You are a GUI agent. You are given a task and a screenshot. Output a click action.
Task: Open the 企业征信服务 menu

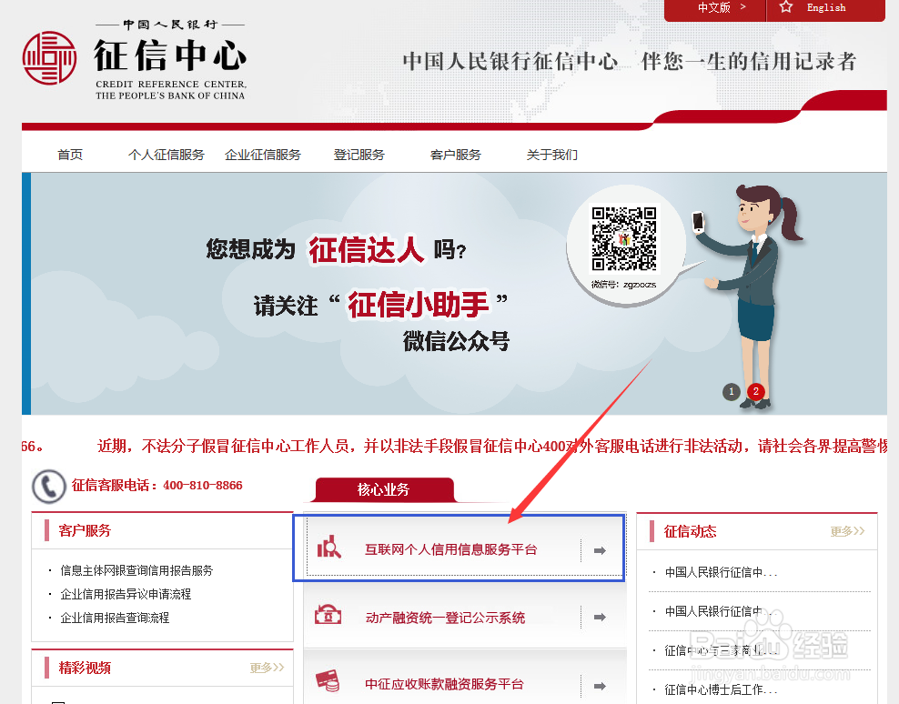point(263,155)
